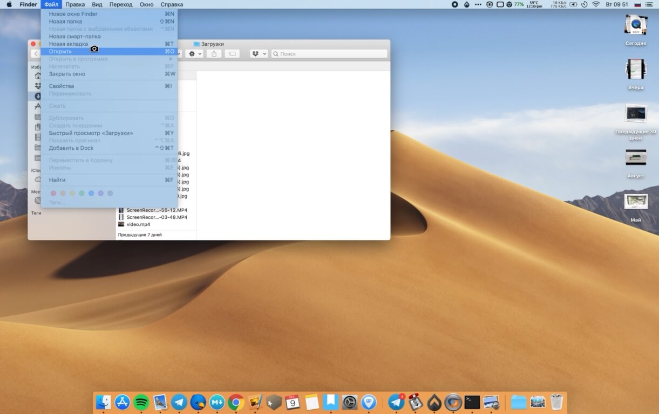The height and width of the screenshot is (414, 659).
Task: Switch the Russian flag input source
Action: (x=637, y=4)
